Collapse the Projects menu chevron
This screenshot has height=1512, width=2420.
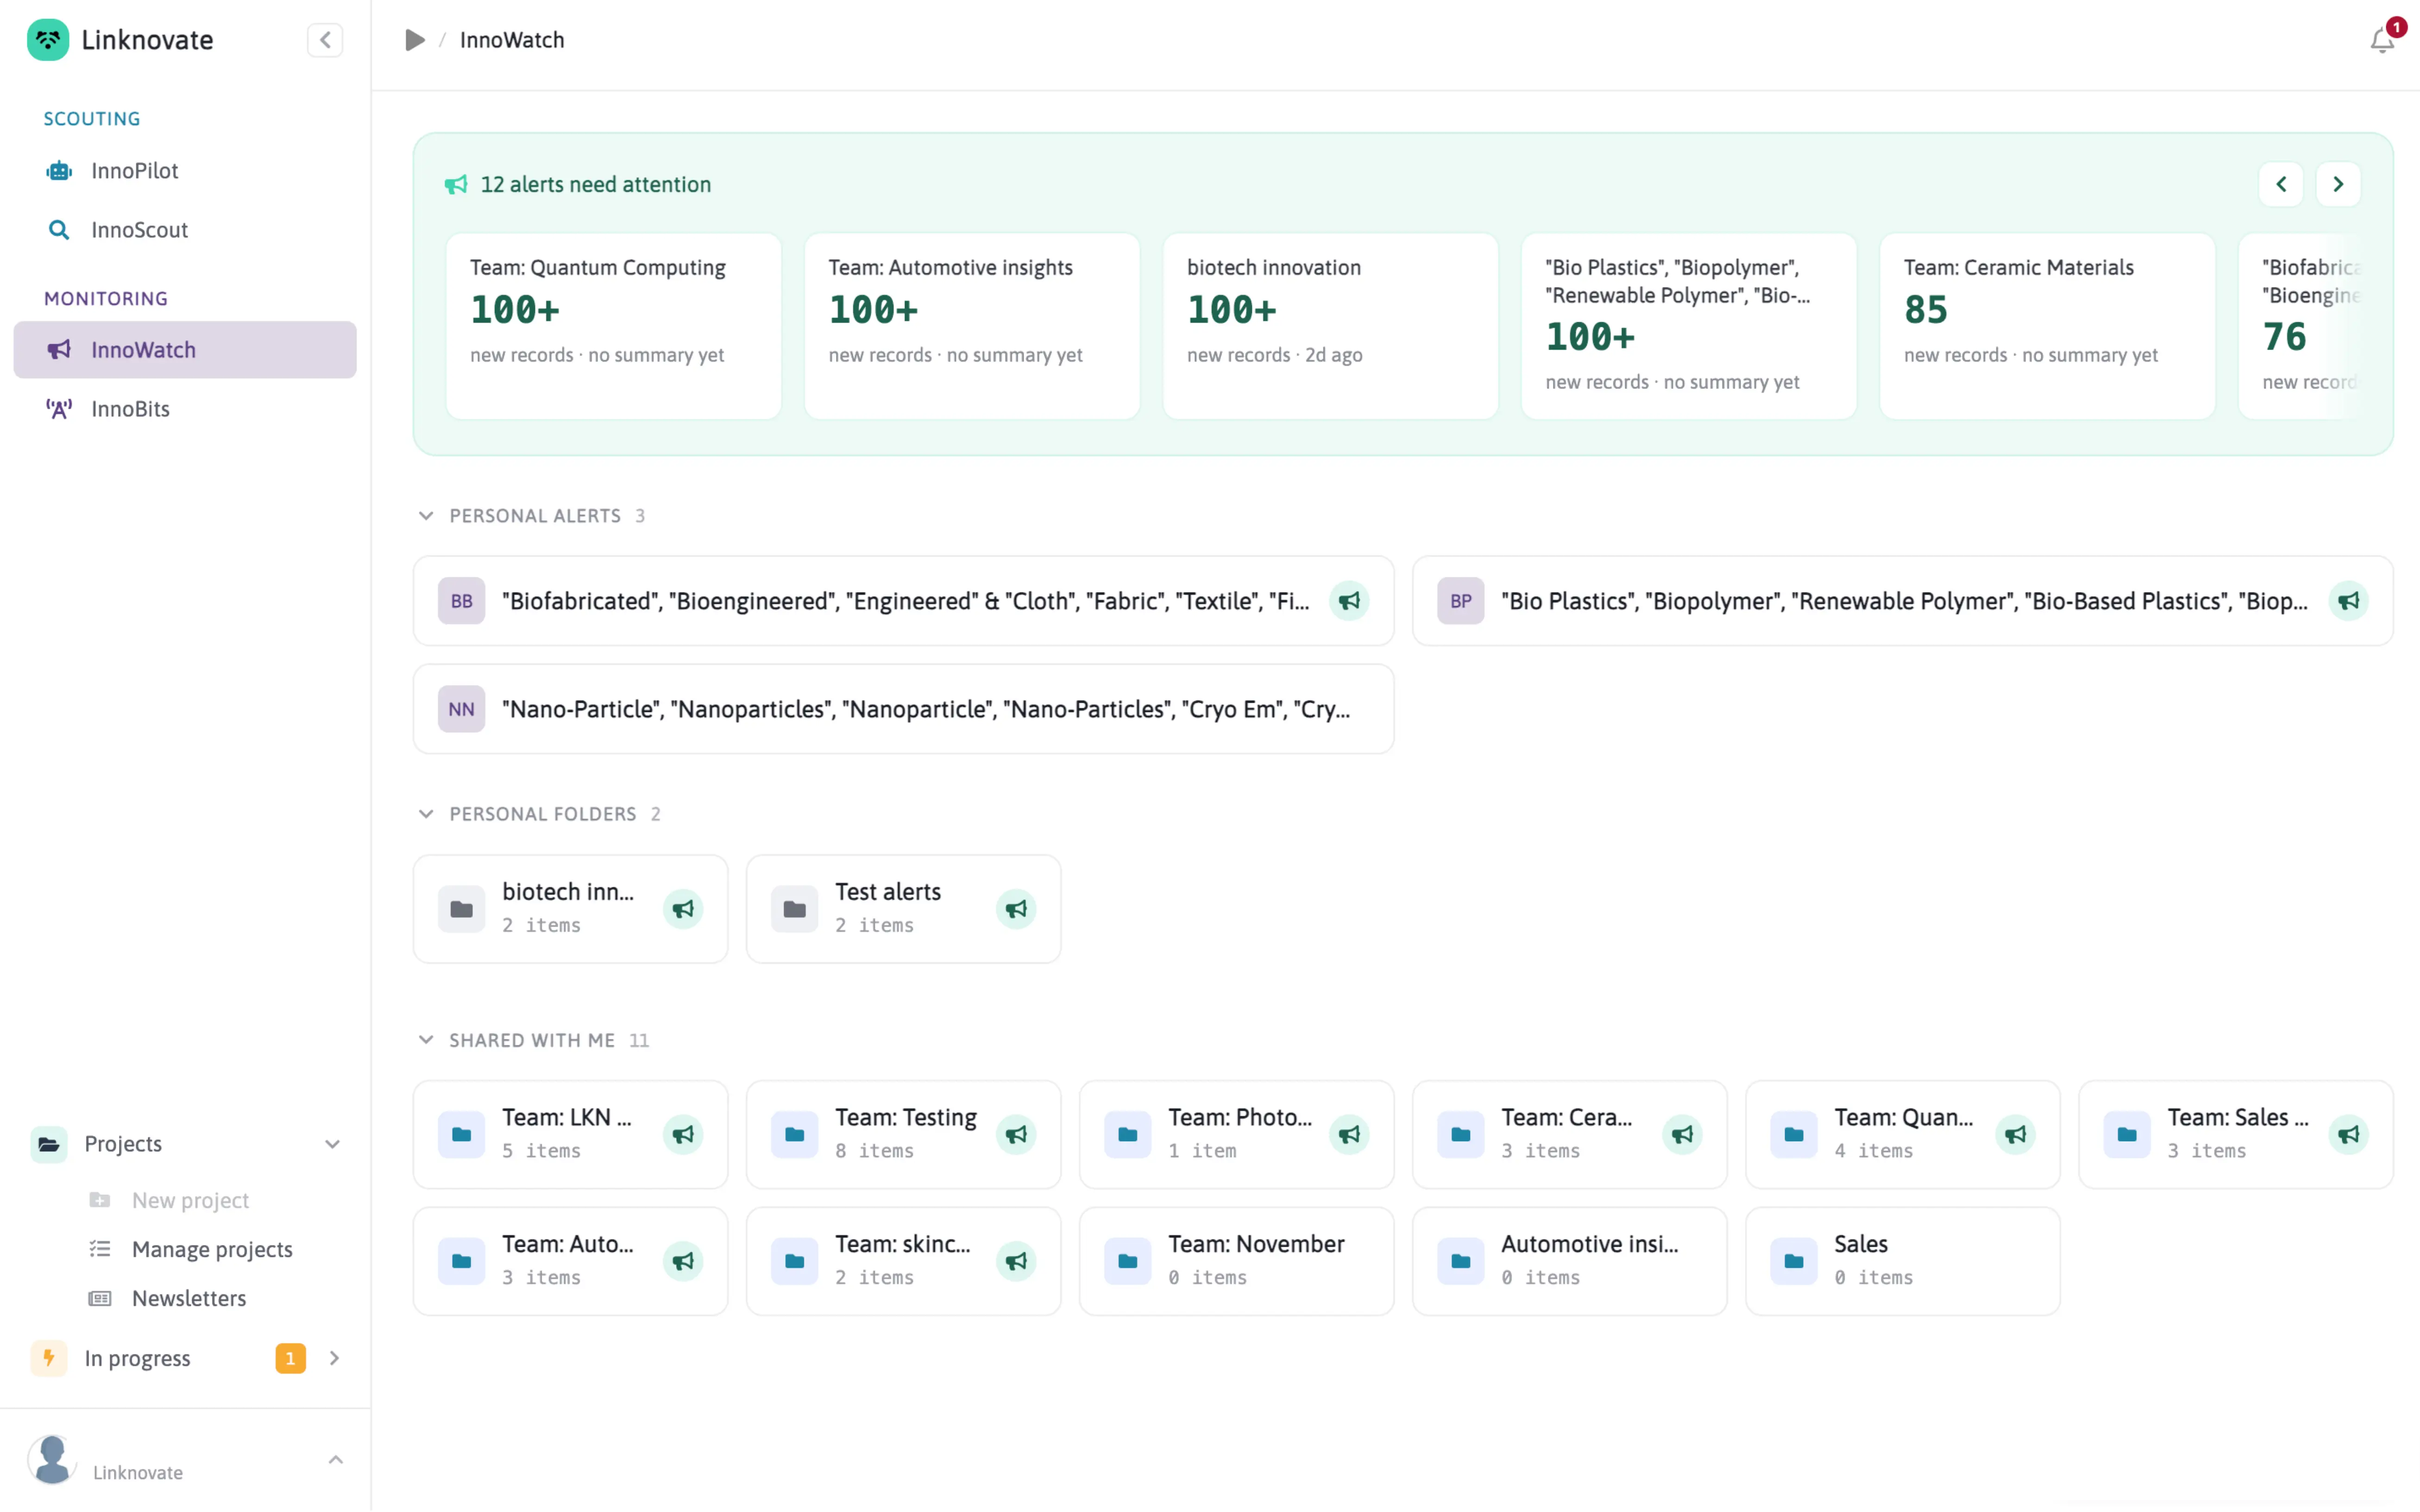click(333, 1144)
